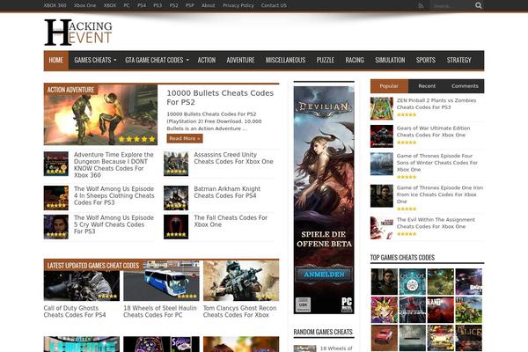Image resolution: width=528 pixels, height=352 pixels.
Task: Open ZEN Pinball 2 Plants vs Zombies link
Action: pos(436,104)
